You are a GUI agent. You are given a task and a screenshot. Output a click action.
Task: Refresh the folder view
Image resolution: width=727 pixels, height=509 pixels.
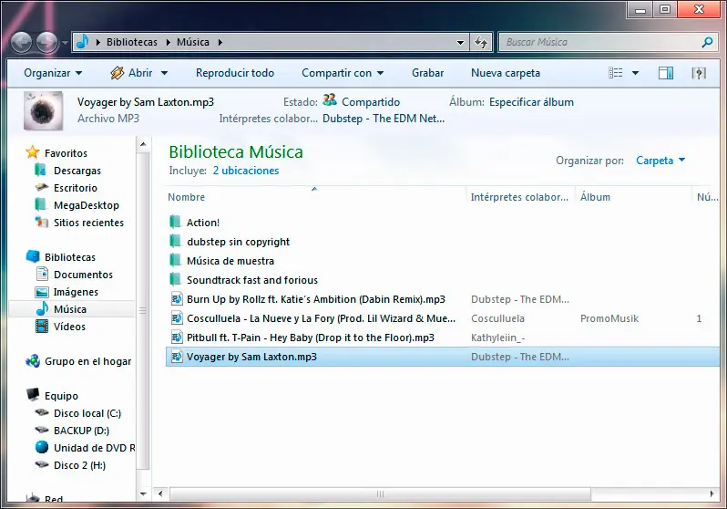tap(481, 42)
